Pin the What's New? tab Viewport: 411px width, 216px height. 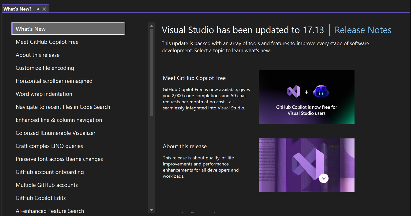(37, 9)
